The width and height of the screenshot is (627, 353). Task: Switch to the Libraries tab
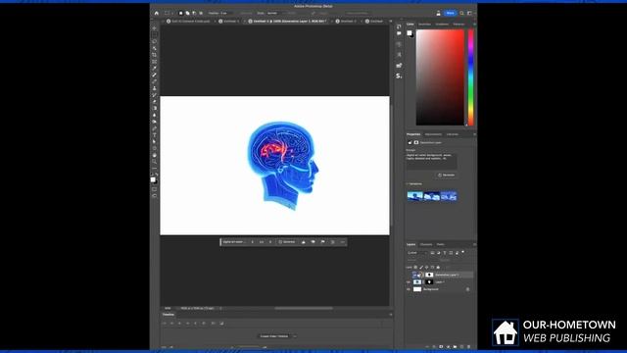(453, 134)
